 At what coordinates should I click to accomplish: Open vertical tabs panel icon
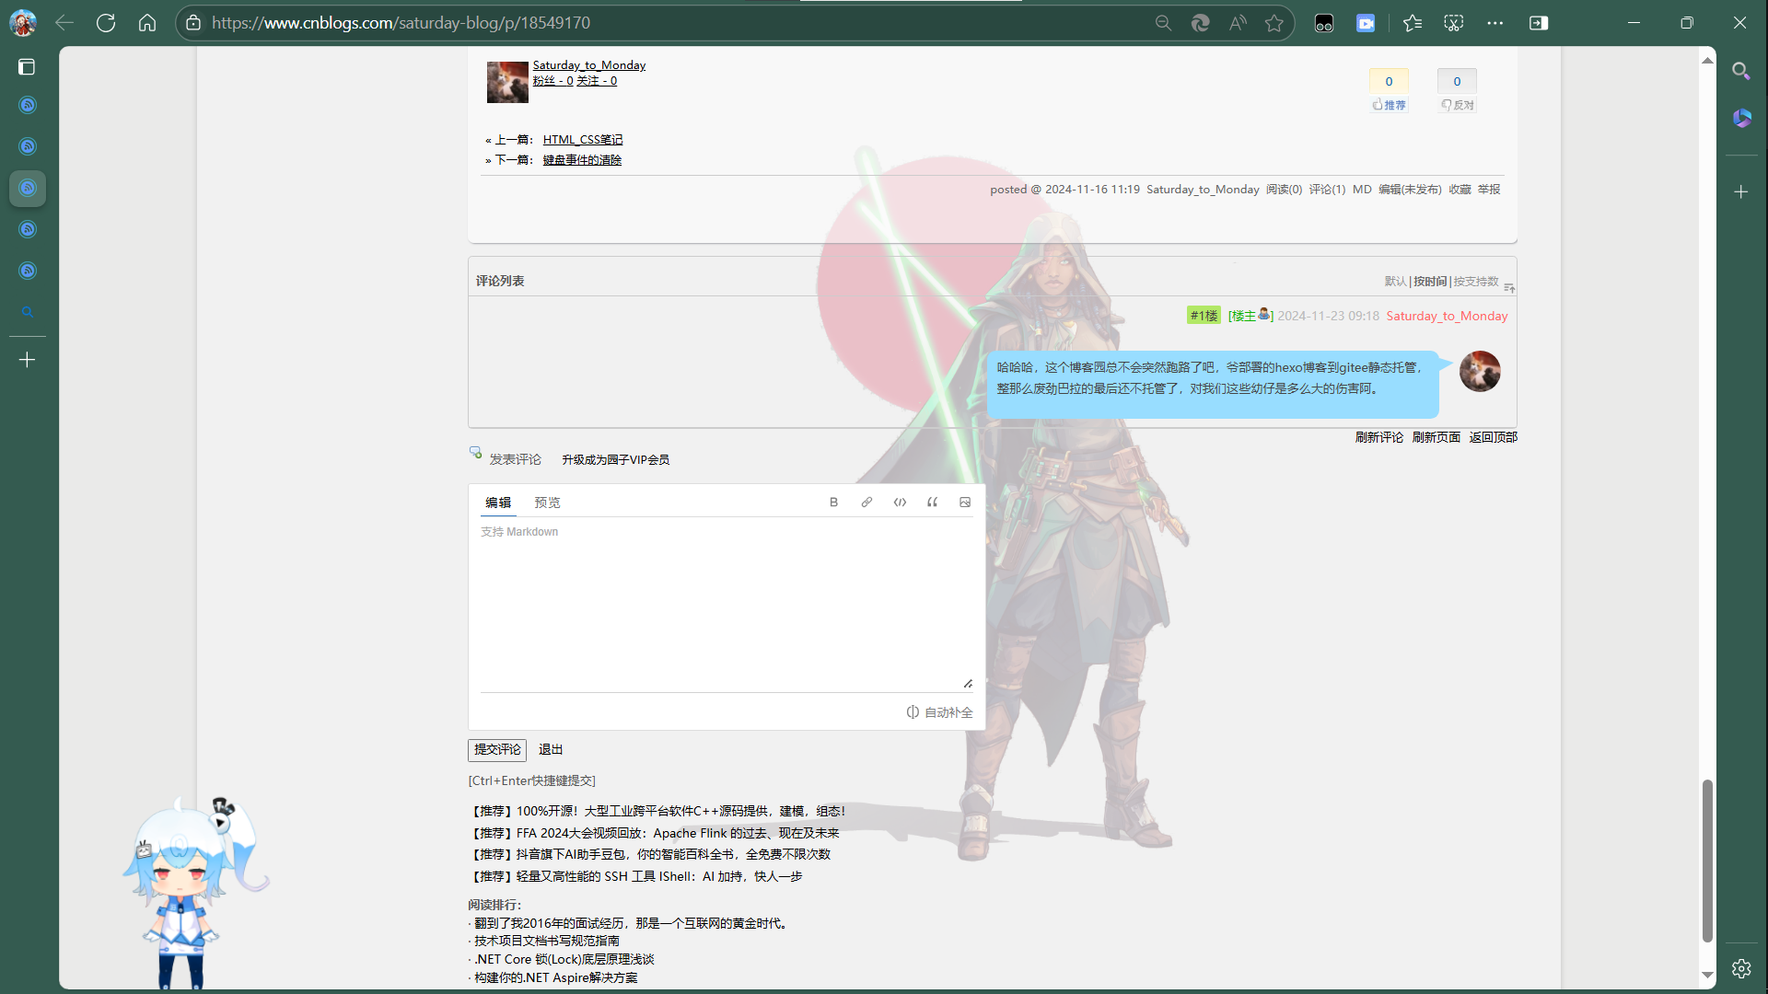pos(27,66)
